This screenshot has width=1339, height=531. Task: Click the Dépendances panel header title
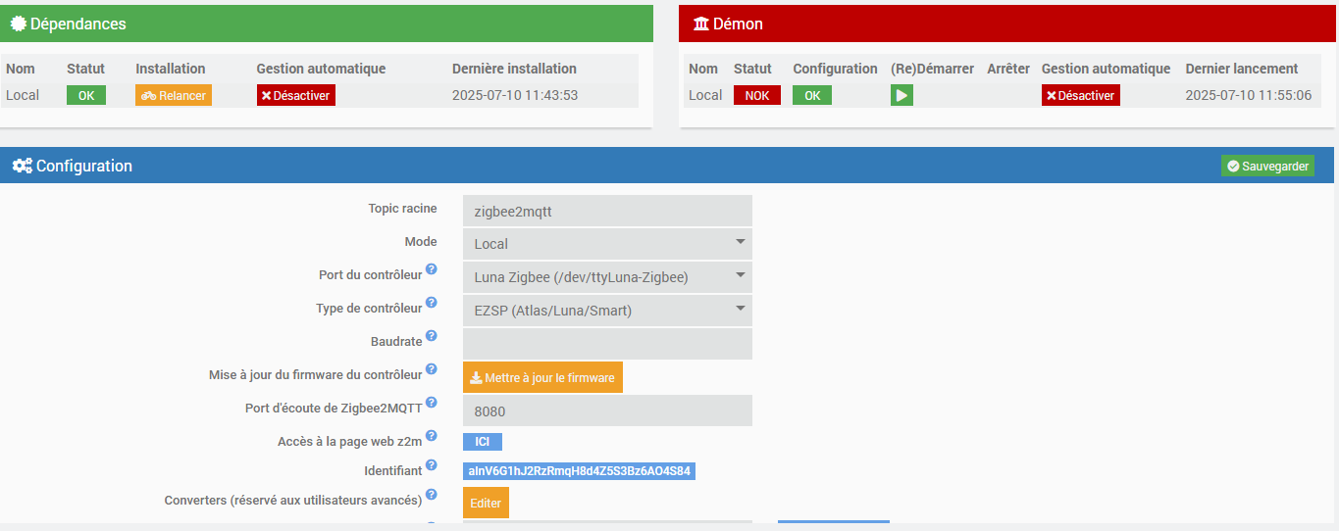click(78, 24)
